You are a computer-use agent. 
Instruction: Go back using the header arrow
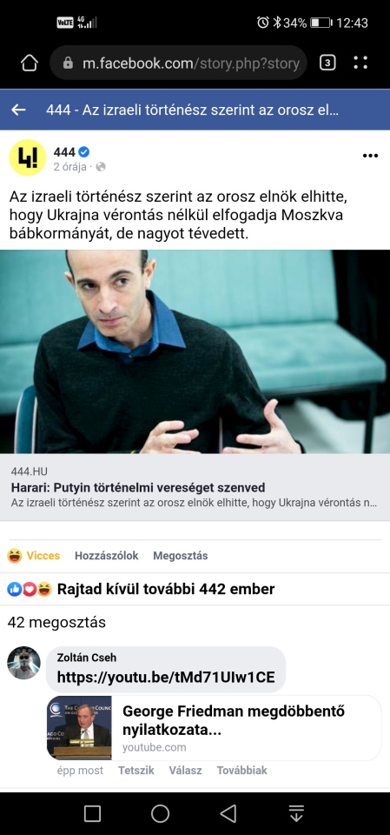(18, 110)
